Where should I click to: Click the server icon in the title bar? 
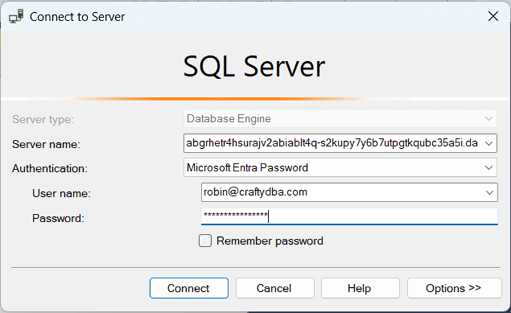tap(17, 17)
